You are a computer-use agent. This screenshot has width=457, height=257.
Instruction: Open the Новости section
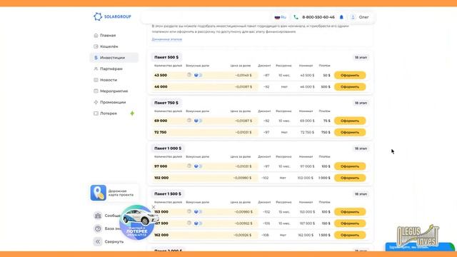[x=109, y=80]
